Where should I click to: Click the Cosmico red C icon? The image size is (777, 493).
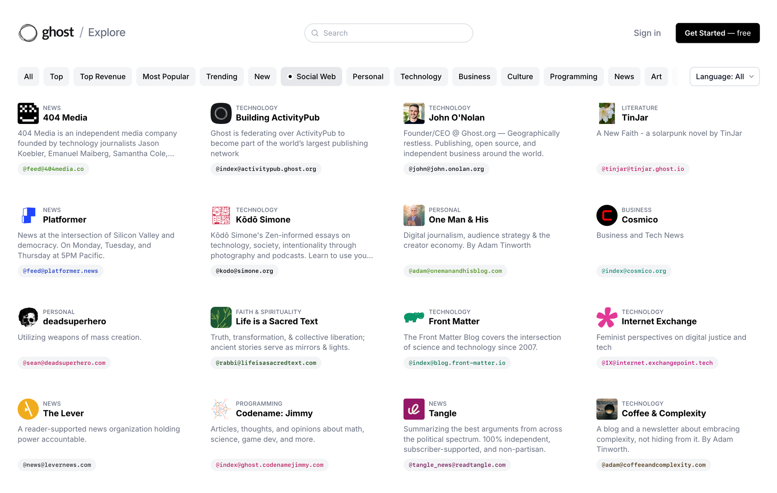(x=606, y=215)
